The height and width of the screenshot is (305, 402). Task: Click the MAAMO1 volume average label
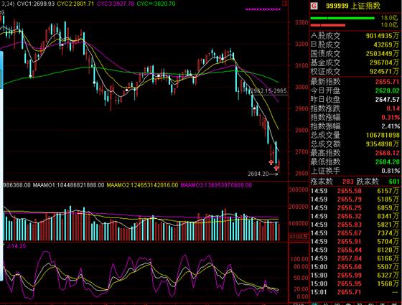(68, 185)
